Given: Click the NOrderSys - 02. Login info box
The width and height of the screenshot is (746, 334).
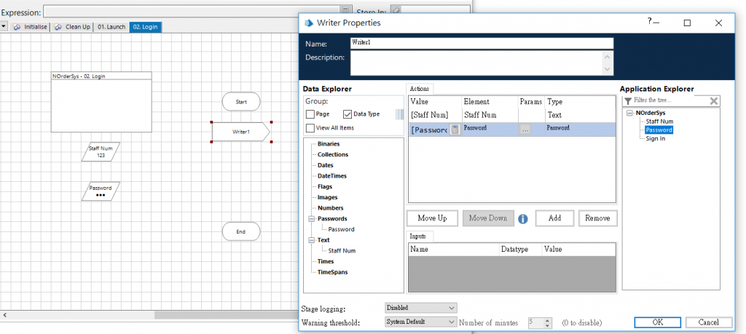Looking at the screenshot, I should coord(101,102).
